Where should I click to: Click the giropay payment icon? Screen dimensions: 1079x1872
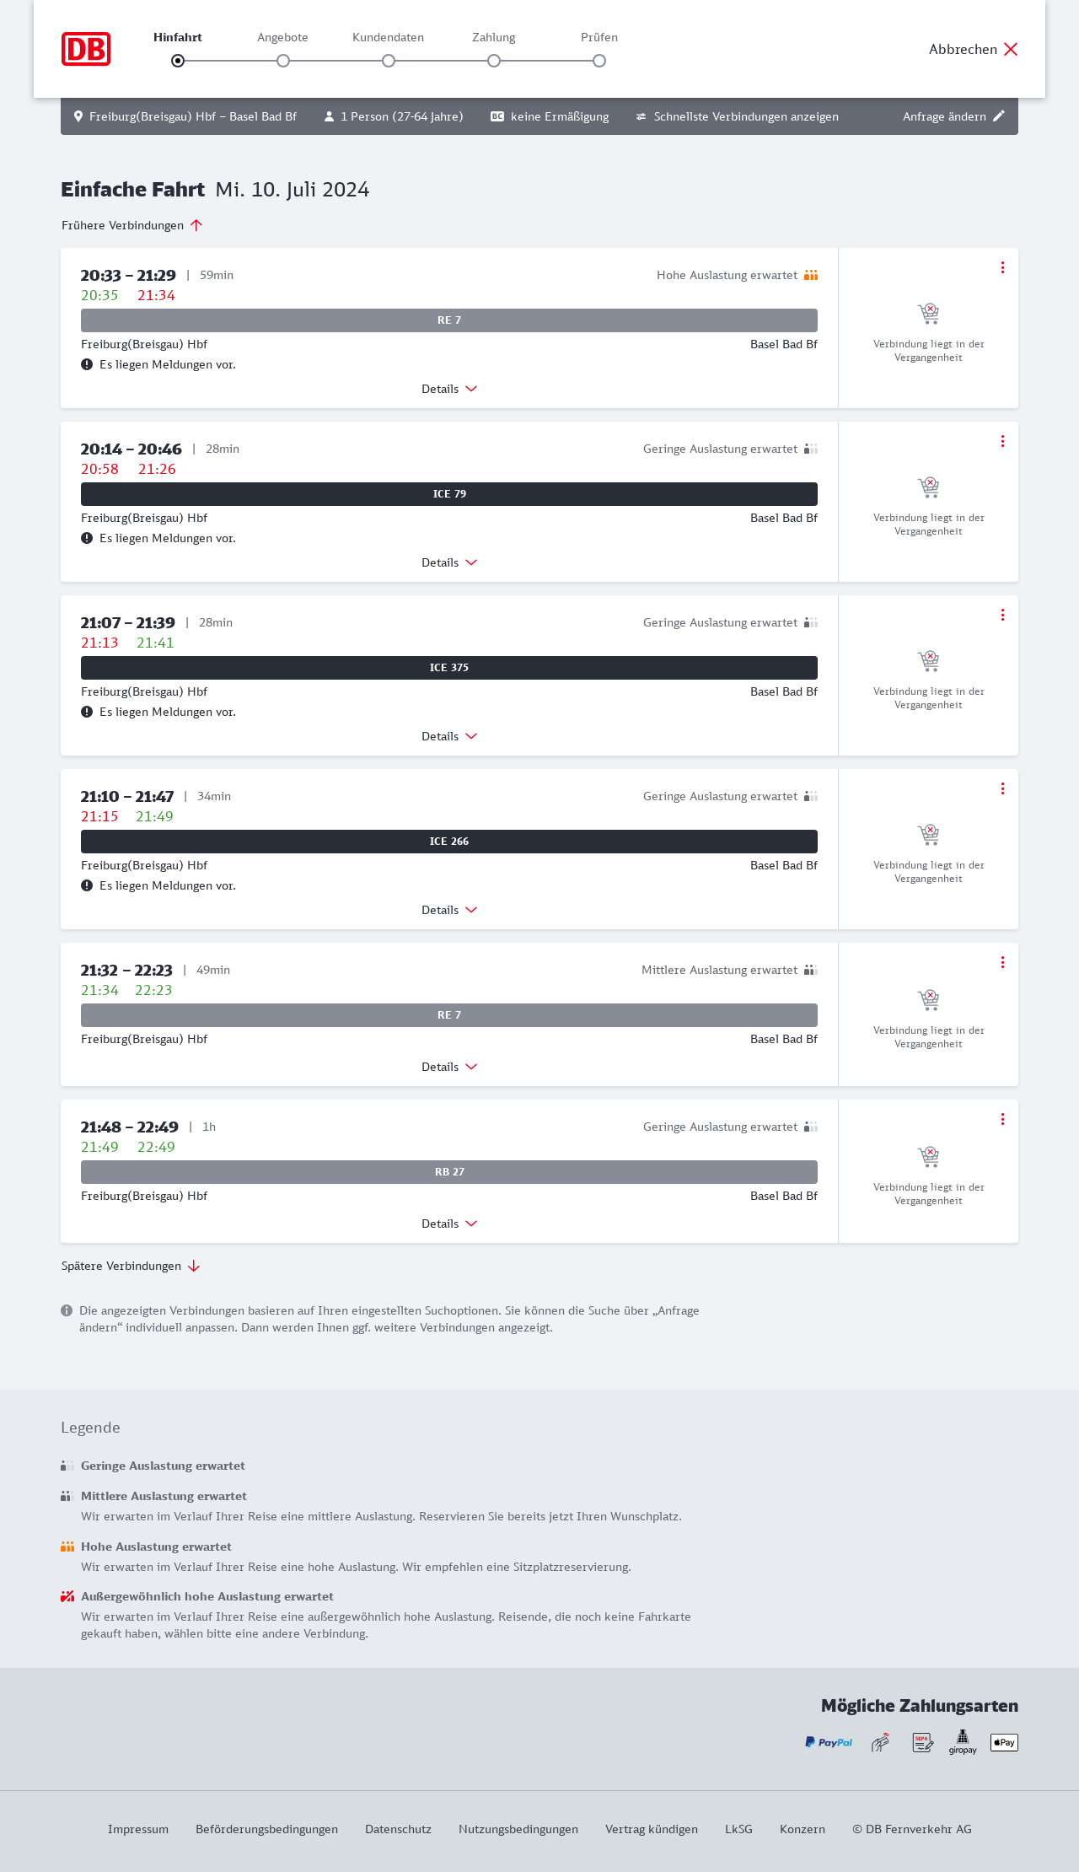tap(963, 1741)
